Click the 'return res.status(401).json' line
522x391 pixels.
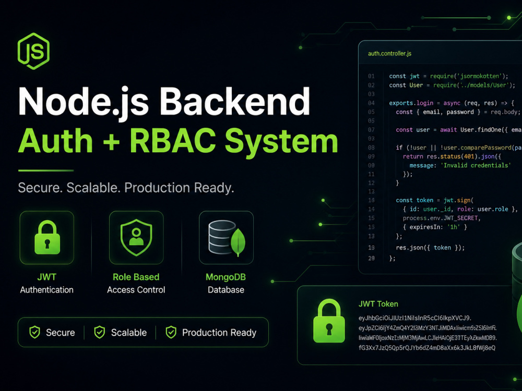pyautogui.click(x=452, y=156)
